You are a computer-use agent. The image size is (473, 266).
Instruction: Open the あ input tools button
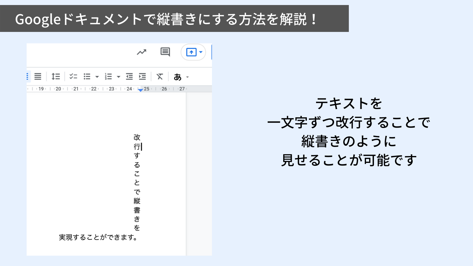point(178,77)
